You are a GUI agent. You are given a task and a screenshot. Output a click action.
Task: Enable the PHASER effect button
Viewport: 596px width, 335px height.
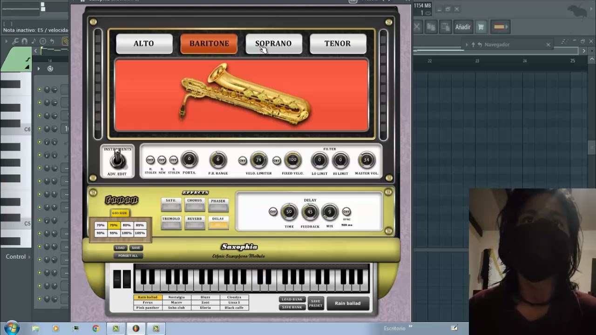[x=218, y=204]
